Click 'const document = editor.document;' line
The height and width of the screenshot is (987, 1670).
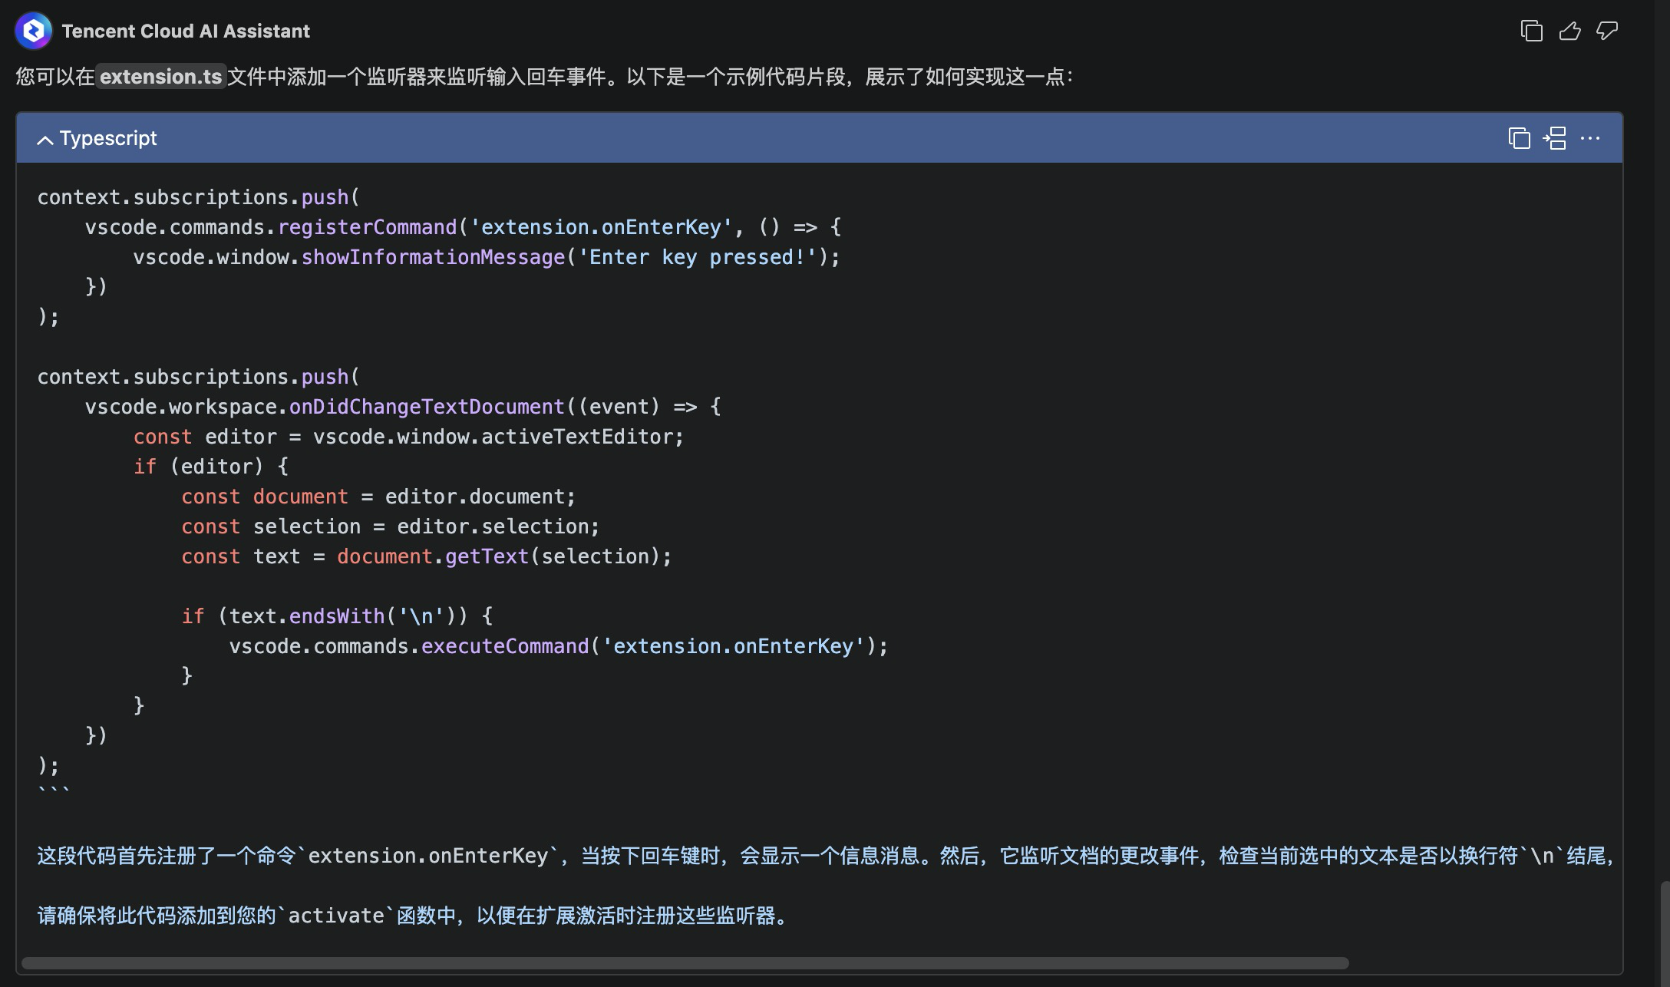click(378, 497)
